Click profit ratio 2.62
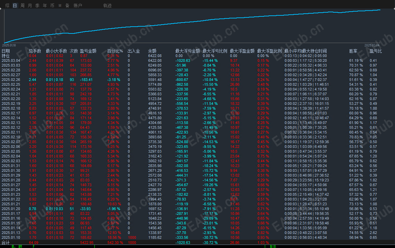This screenshot has height=248, width=395. (373, 233)
